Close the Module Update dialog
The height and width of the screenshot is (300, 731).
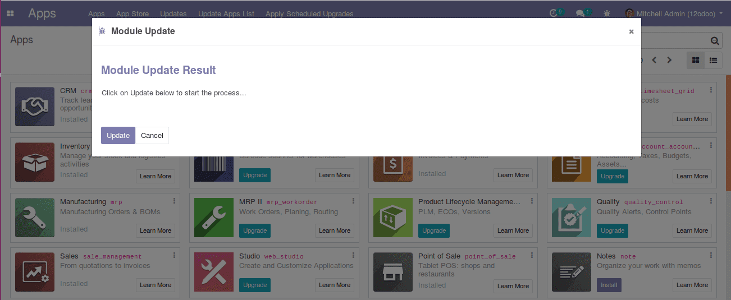coord(631,31)
